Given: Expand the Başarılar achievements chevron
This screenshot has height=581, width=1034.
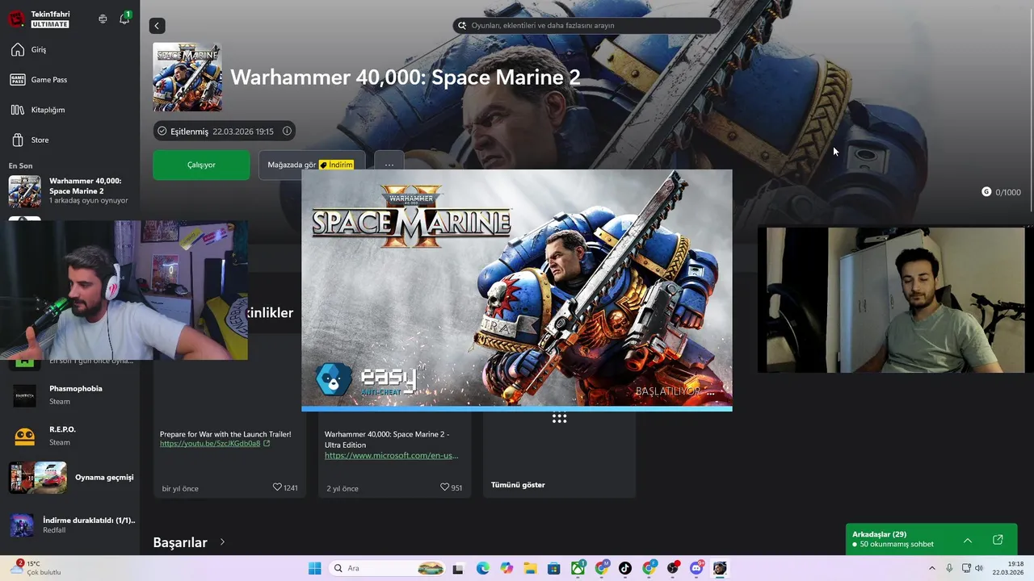Looking at the screenshot, I should tap(222, 542).
